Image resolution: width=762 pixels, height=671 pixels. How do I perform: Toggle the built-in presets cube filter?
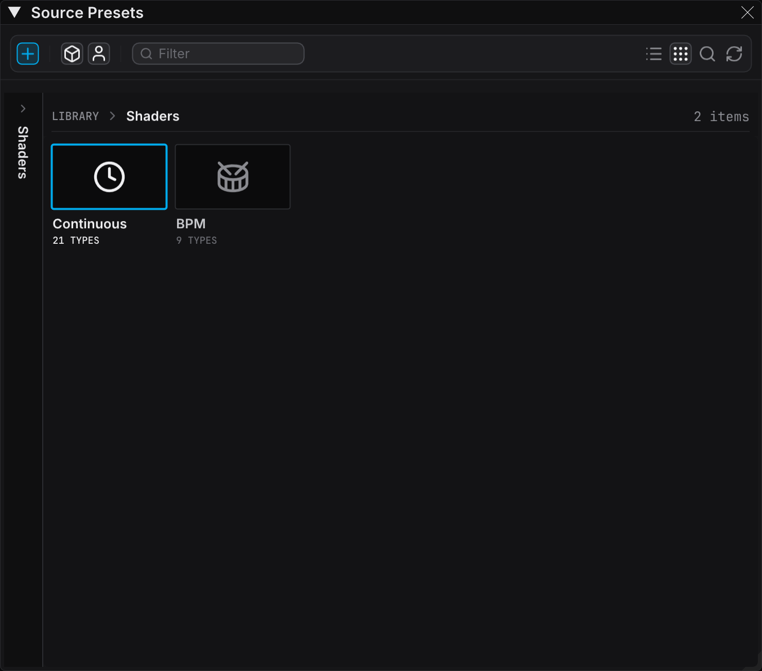72,54
